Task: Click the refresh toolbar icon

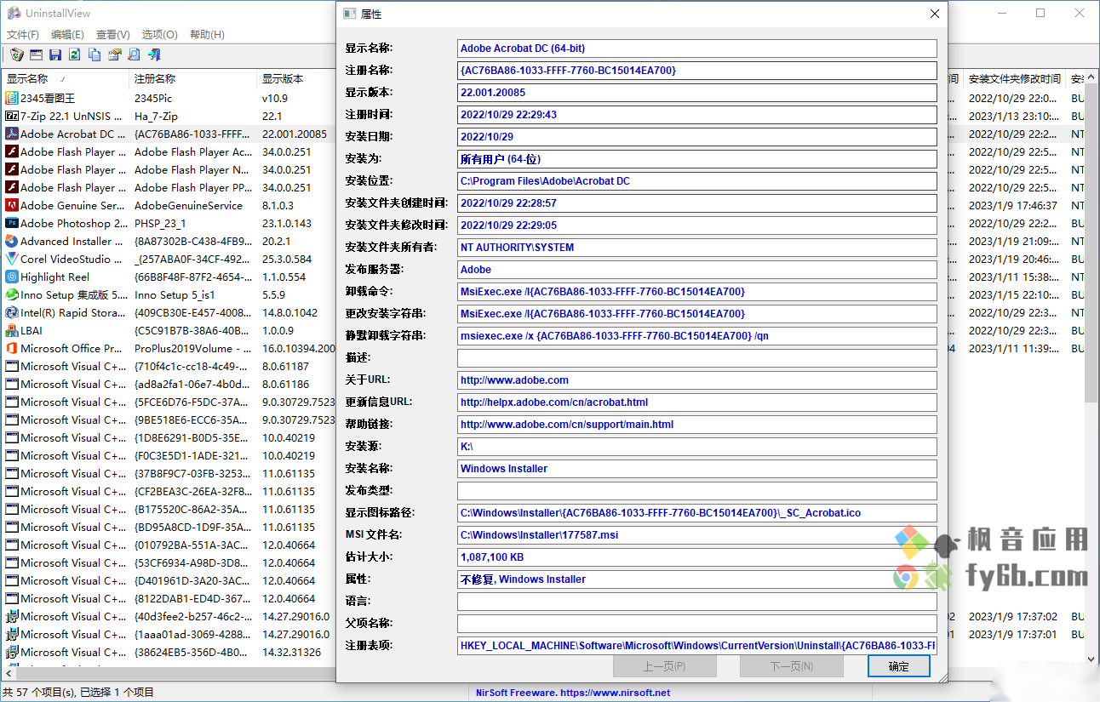Action: (x=75, y=54)
